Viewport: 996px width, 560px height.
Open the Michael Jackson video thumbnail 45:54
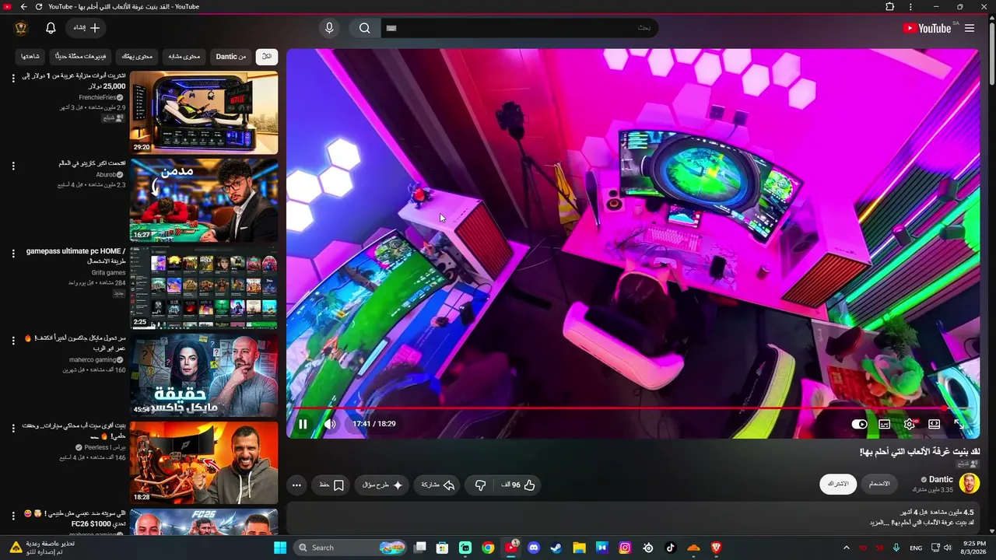point(204,376)
